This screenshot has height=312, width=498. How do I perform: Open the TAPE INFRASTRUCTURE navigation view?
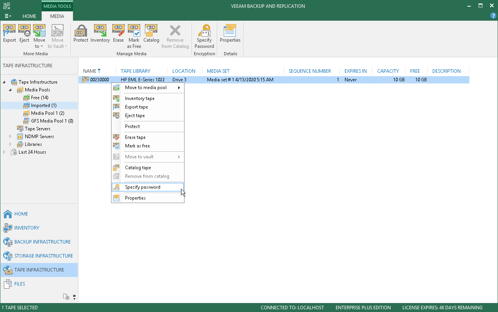coord(39,270)
